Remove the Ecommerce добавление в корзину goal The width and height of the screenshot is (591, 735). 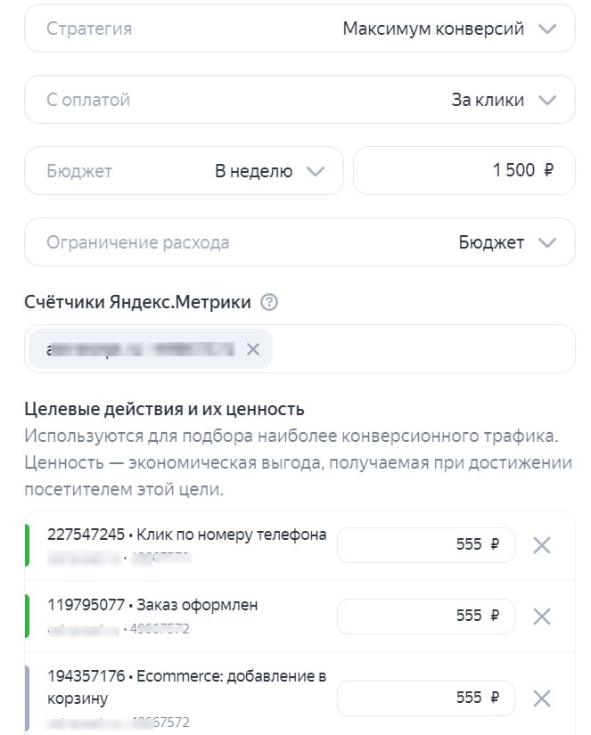tap(543, 698)
